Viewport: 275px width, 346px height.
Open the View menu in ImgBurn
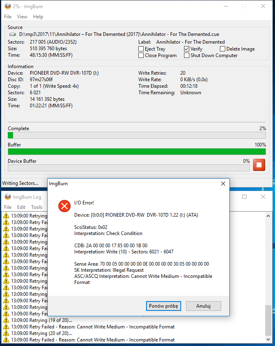tap(22, 17)
